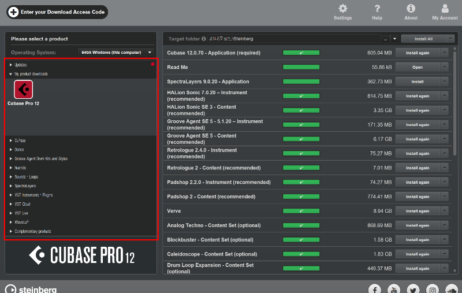
Task: Expand the SpectraLayers category
Action: pyautogui.click(x=11, y=186)
